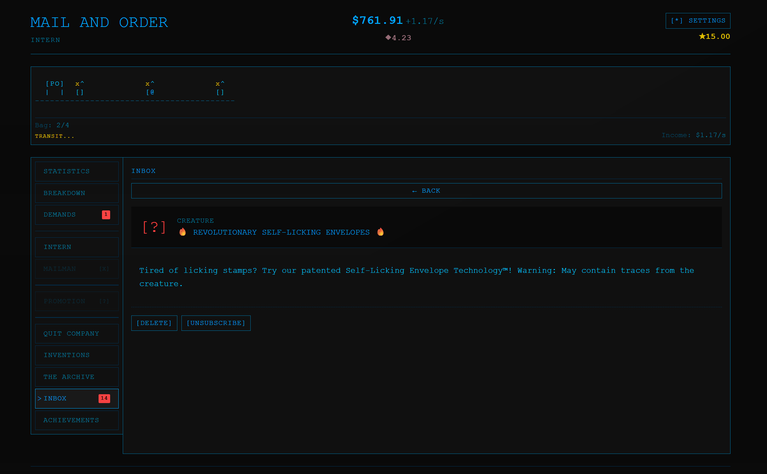This screenshot has height=474, width=767.
Task: Select the Inbox sidebar entry
Action: pyautogui.click(x=77, y=399)
